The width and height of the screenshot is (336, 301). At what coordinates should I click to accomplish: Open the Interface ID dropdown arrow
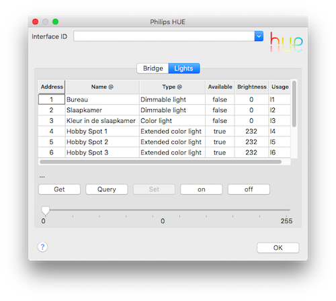(259, 36)
